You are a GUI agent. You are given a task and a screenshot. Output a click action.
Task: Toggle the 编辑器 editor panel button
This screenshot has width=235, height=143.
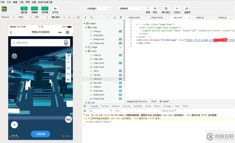pyautogui.click(x=34, y=8)
